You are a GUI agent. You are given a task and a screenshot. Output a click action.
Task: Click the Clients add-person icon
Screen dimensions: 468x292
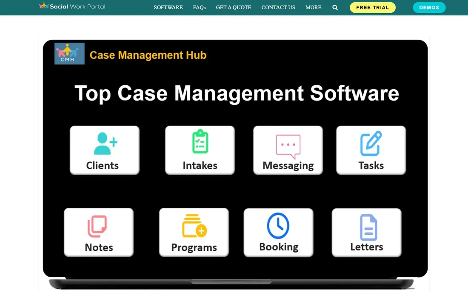click(106, 143)
